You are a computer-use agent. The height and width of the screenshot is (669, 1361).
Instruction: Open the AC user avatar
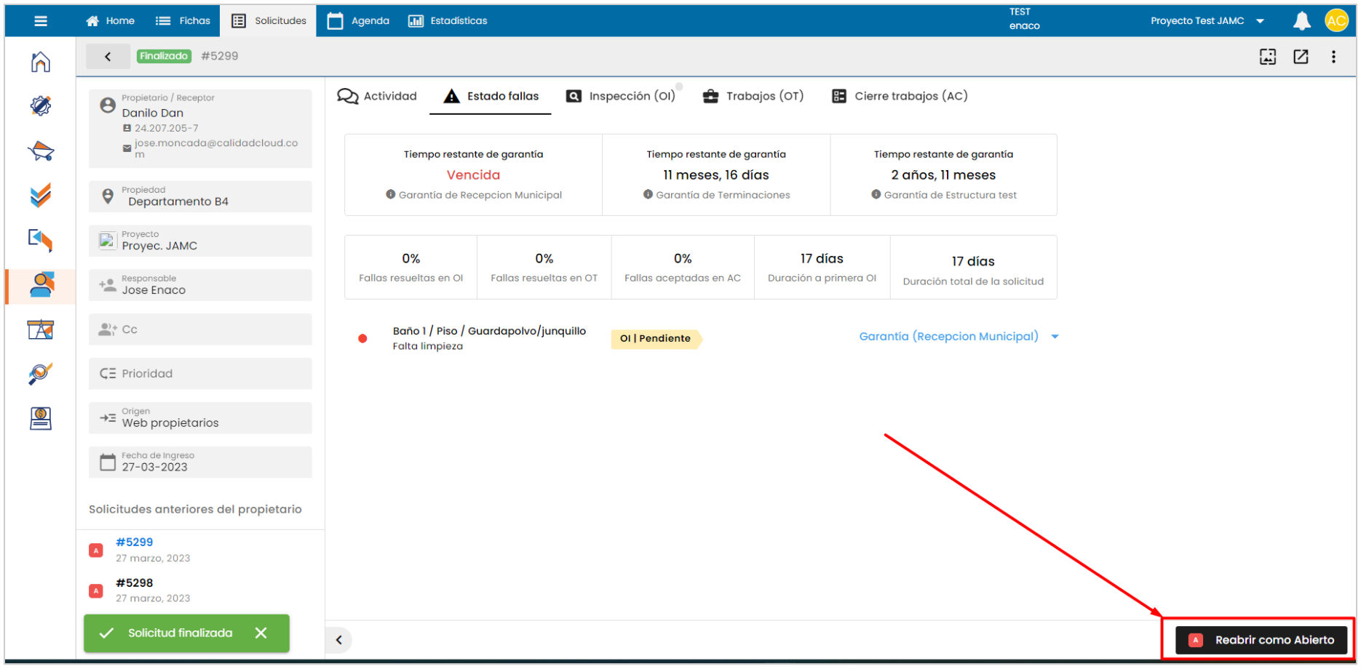[x=1336, y=21]
